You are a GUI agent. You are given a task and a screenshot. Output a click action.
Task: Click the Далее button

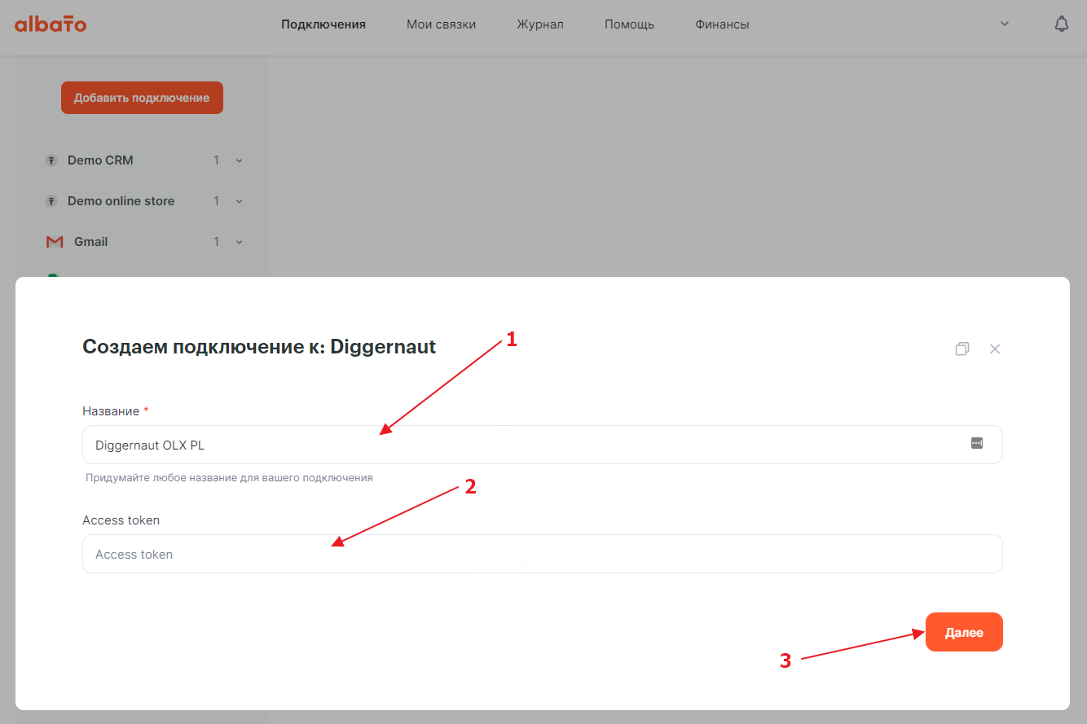[964, 632]
